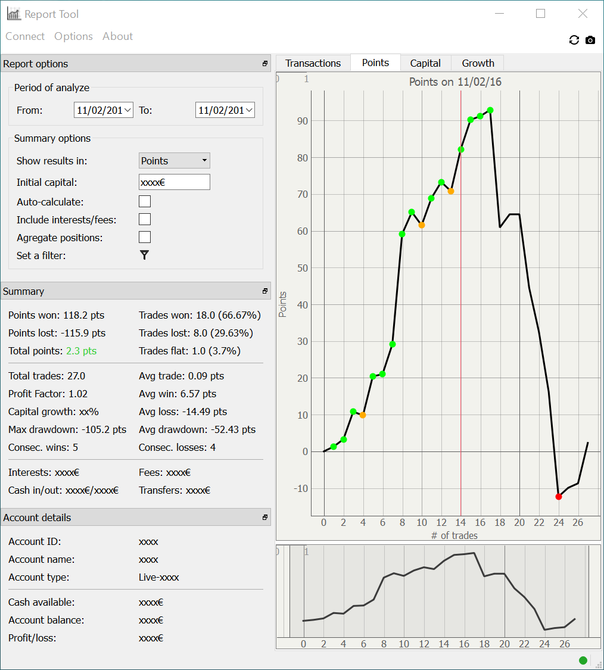Click the chart title Points on 11/02/16
This screenshot has height=670, width=604.
[x=455, y=82]
